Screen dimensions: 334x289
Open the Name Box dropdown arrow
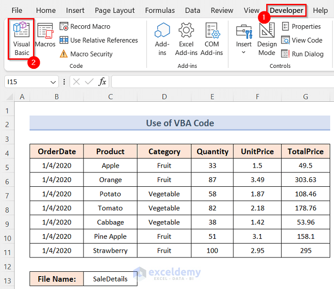click(x=53, y=82)
